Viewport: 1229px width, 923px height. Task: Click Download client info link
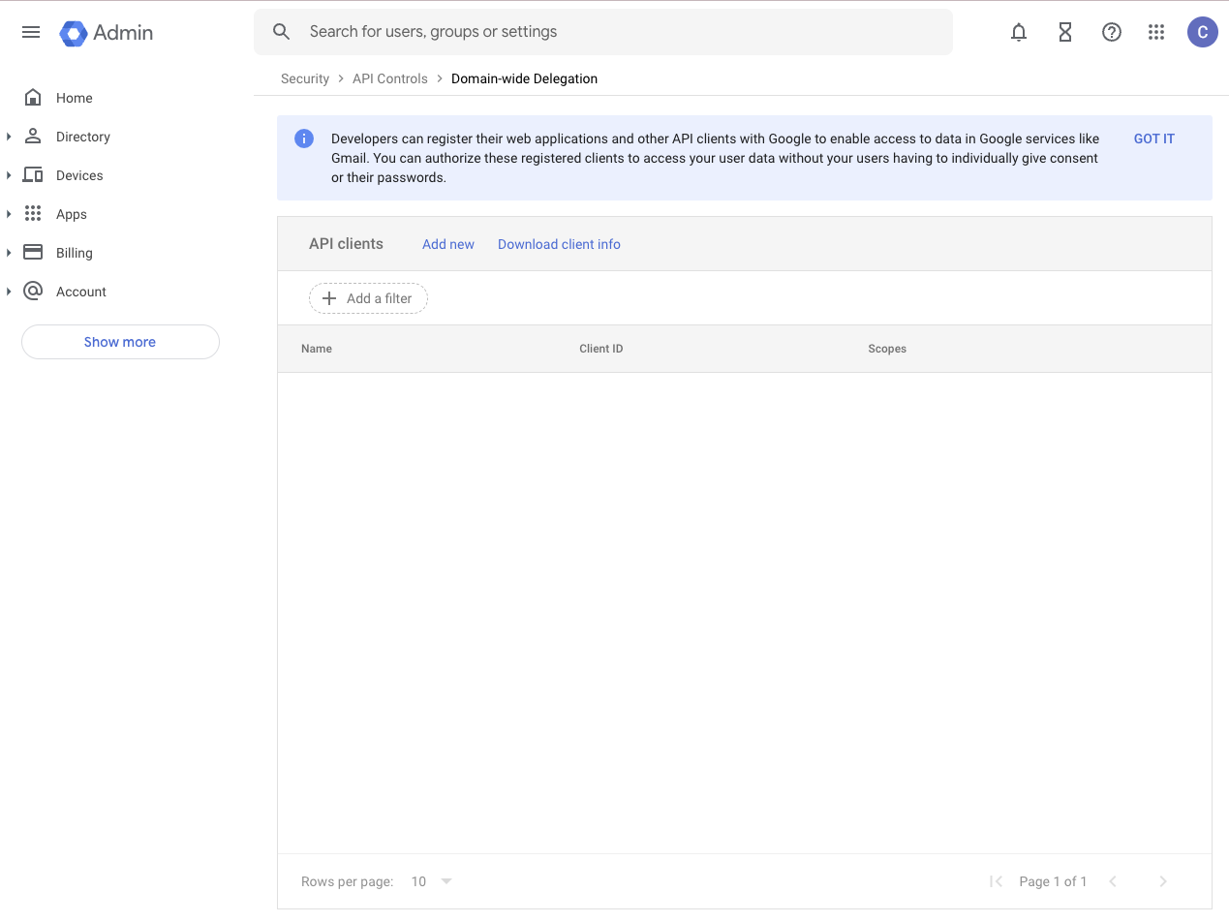coord(559,244)
